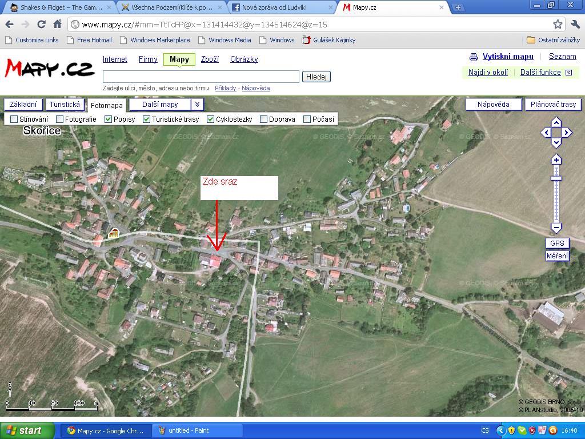This screenshot has height=439, width=585.
Task: Click the building marker icon on map
Action: click(113, 233)
